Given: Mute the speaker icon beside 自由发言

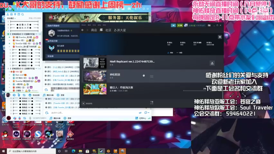Looking at the screenshot, I should (14, 95).
